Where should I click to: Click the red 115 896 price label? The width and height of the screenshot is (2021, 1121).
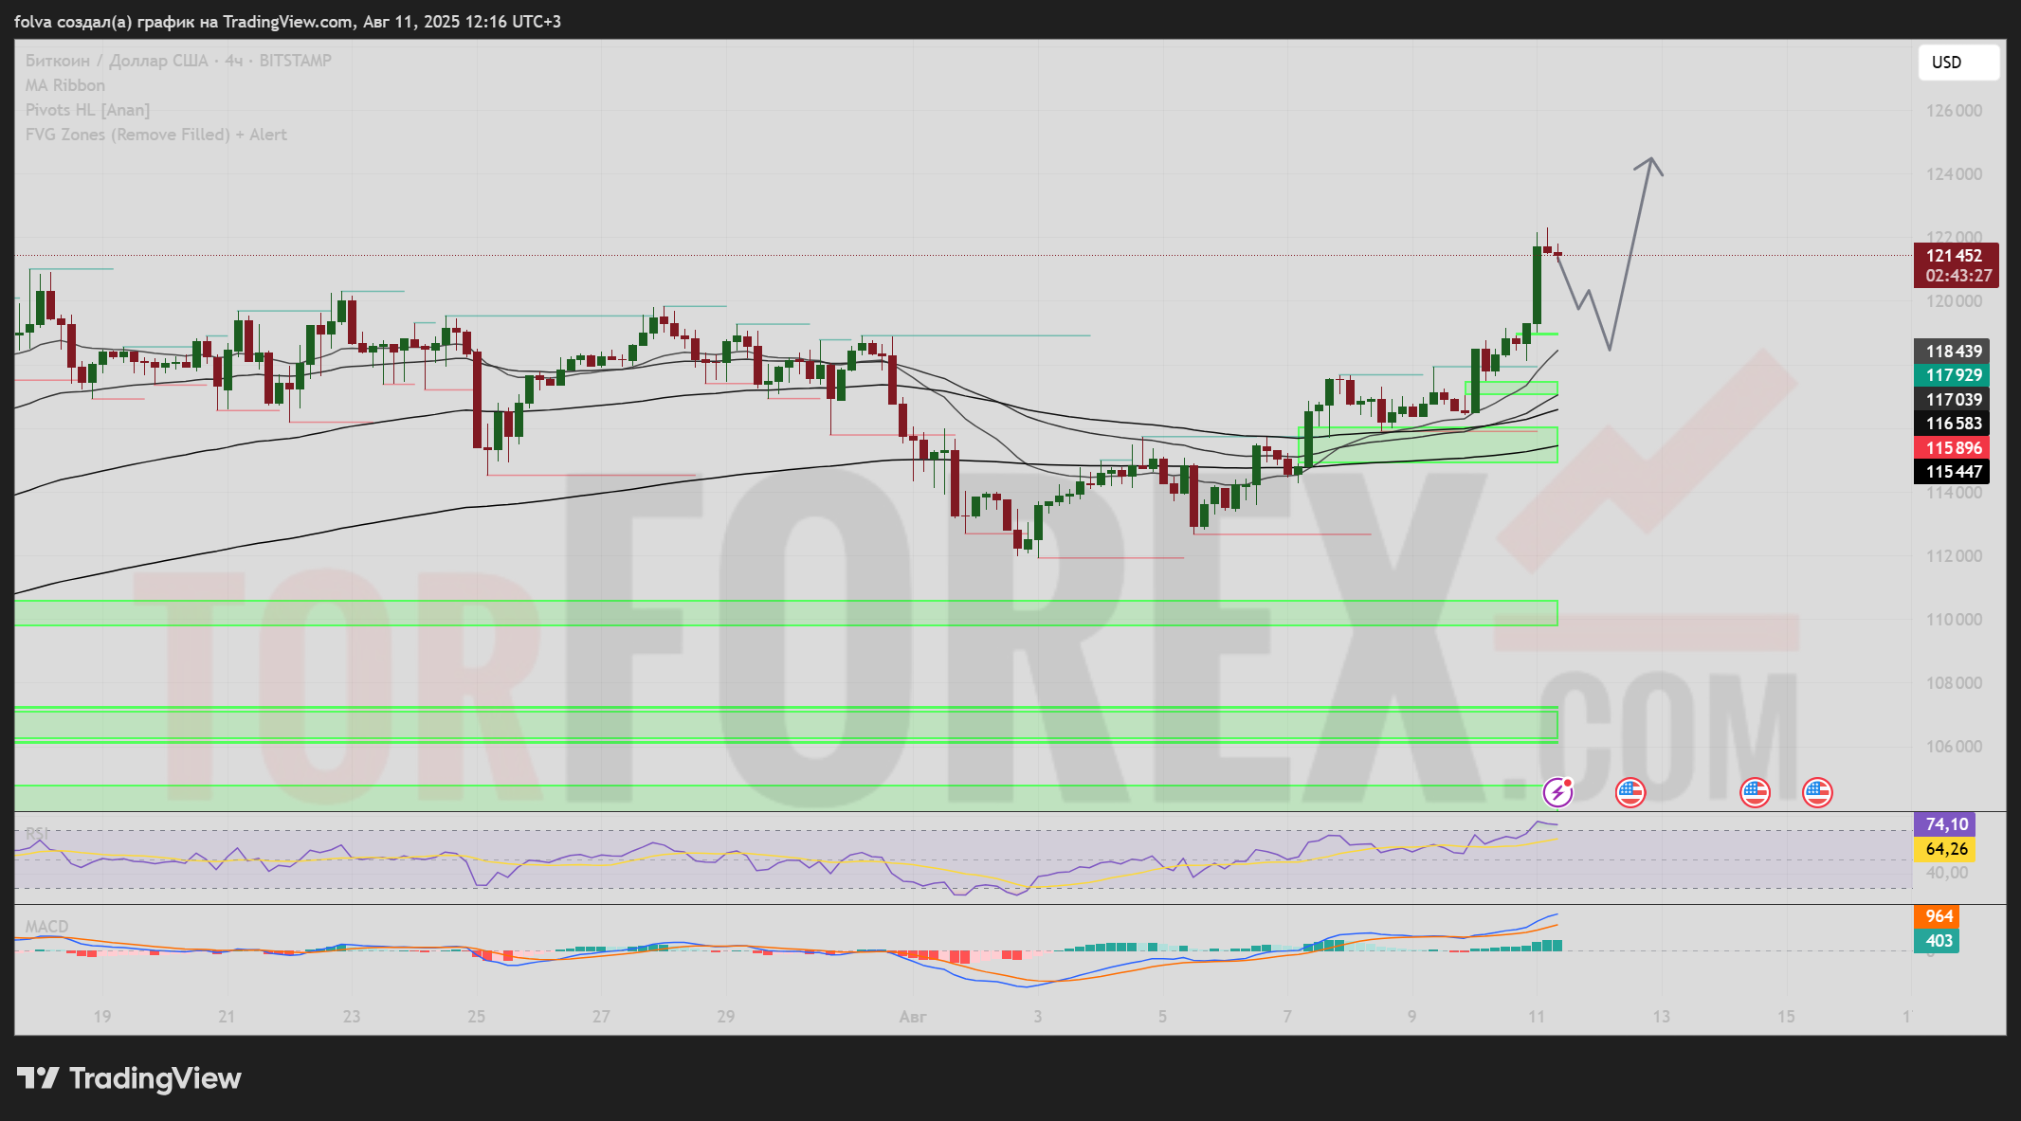click(x=1952, y=448)
